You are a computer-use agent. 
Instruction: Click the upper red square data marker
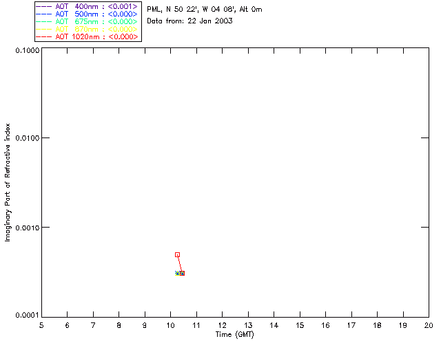click(x=178, y=255)
